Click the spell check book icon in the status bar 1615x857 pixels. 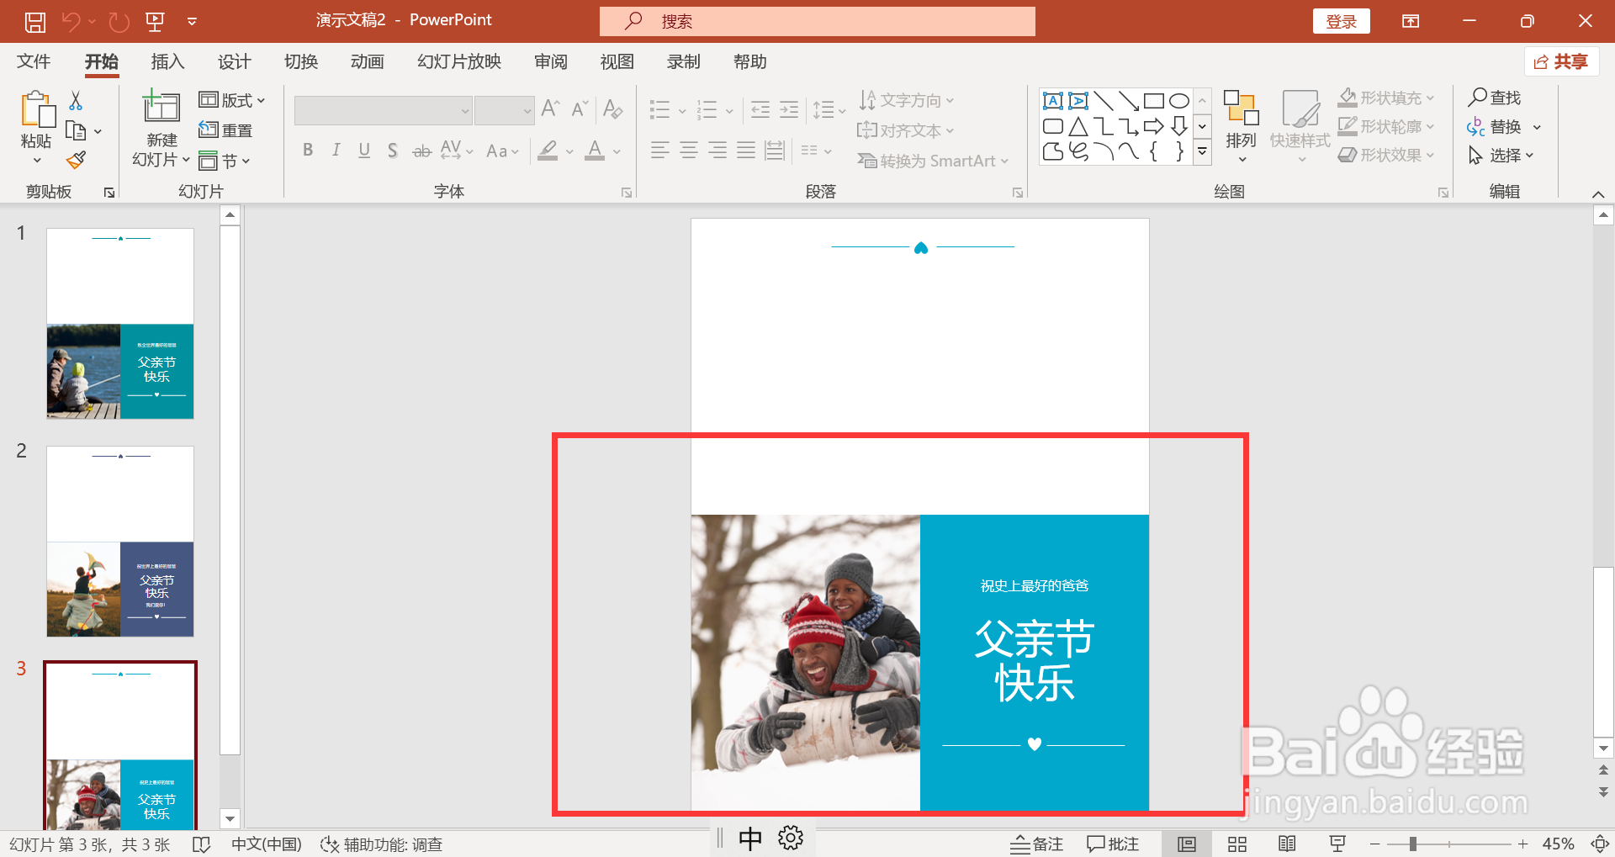201,844
